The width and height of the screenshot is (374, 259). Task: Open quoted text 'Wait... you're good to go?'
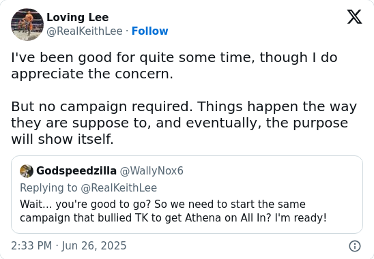[x=85, y=204]
